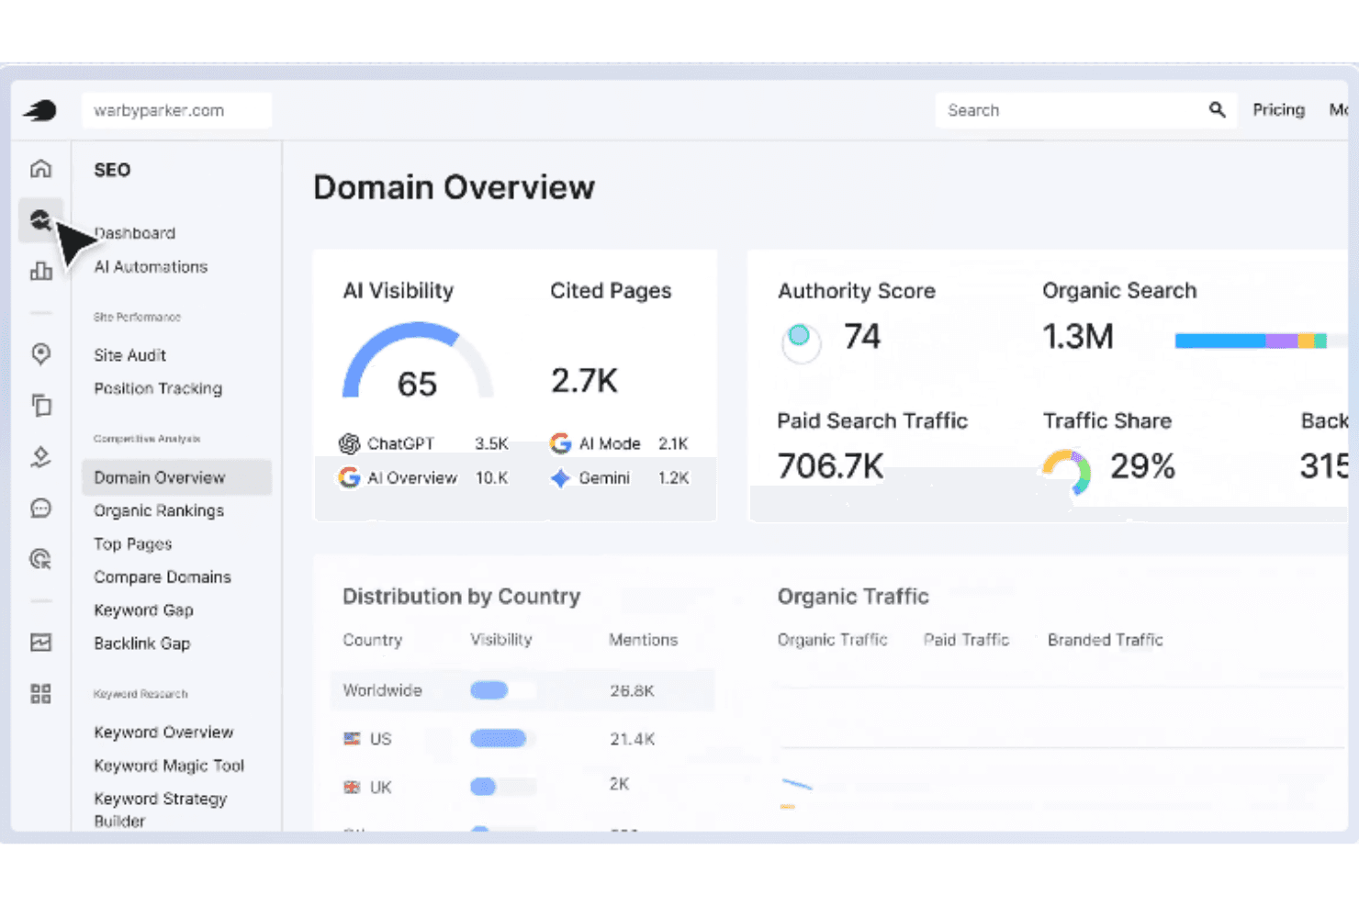The height and width of the screenshot is (906, 1359).
Task: Go to Compare Domains
Action: click(x=163, y=577)
